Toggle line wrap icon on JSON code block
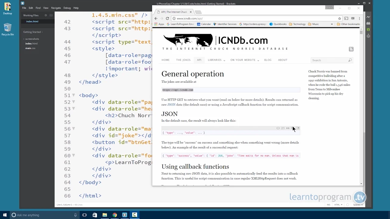 point(283,128)
